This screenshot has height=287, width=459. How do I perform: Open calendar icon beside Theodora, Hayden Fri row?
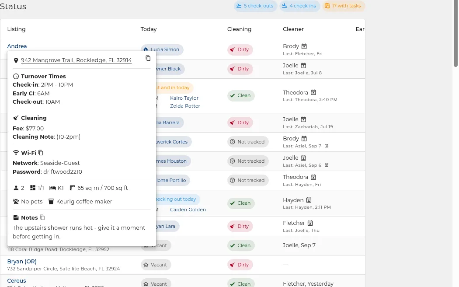pos(313,177)
